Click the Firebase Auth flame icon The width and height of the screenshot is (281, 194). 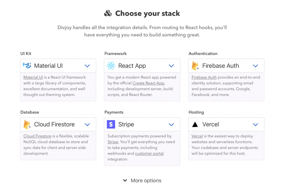coord(195,66)
